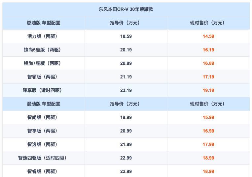This screenshot has height=177, width=252.
Task: Click the 18.59 guide price cell
Action: click(x=126, y=36)
